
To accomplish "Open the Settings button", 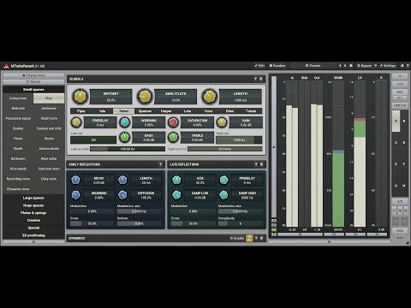I will (x=387, y=66).
